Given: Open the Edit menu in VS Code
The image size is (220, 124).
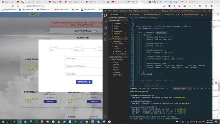Looking at the screenshot, I should [x=115, y=11].
